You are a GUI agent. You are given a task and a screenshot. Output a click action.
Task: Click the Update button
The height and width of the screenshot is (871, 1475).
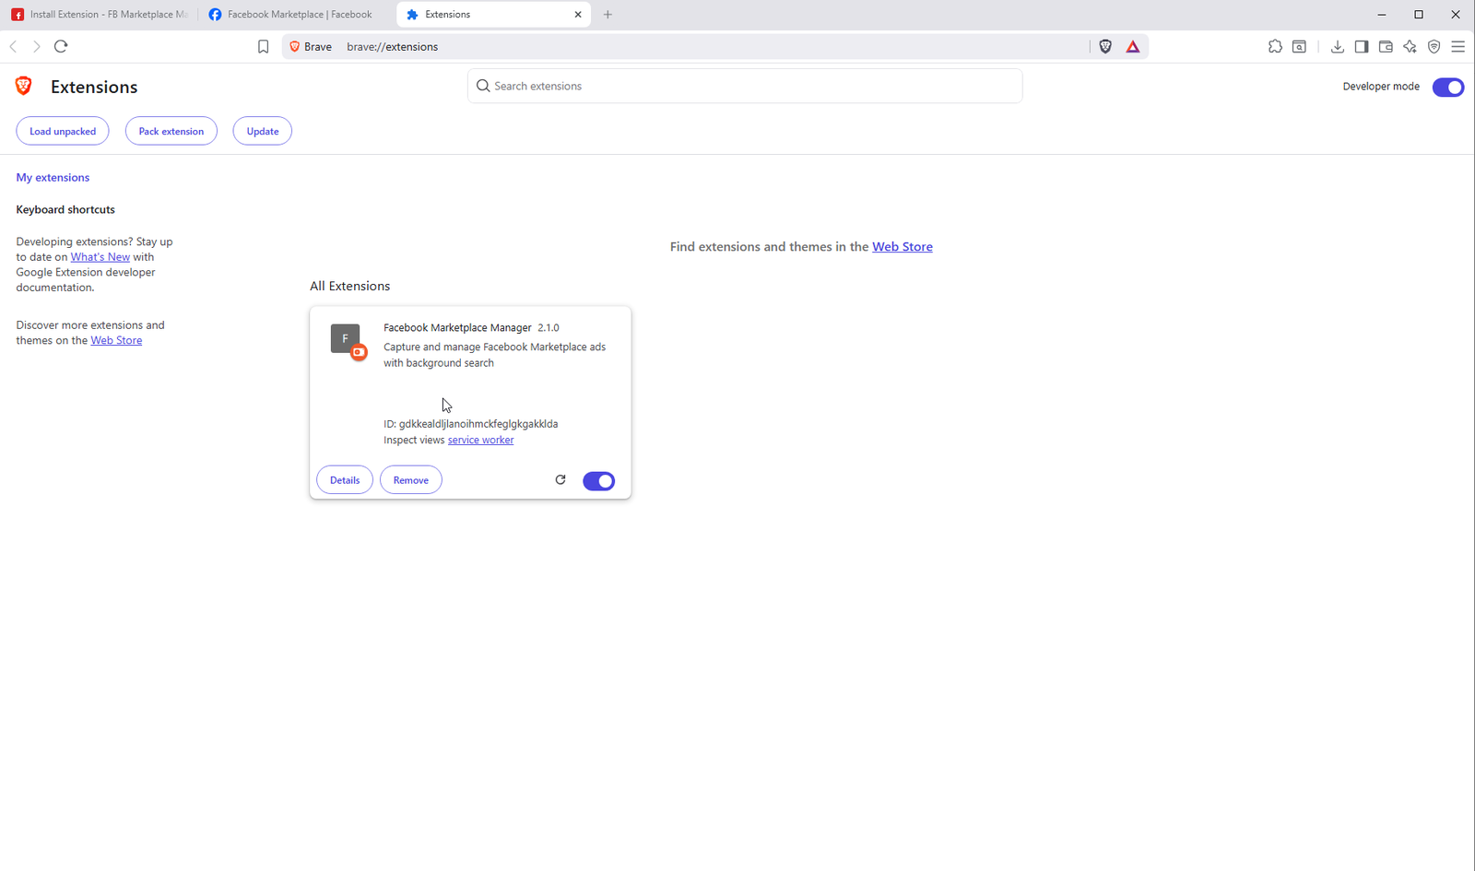(x=263, y=131)
